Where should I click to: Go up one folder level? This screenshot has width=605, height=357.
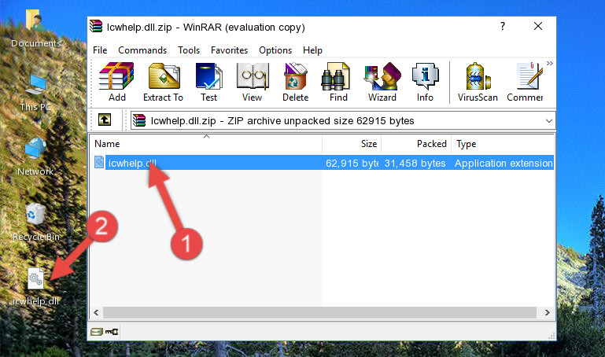105,120
